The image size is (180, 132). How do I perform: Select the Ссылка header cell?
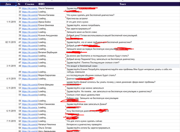click(30, 4)
